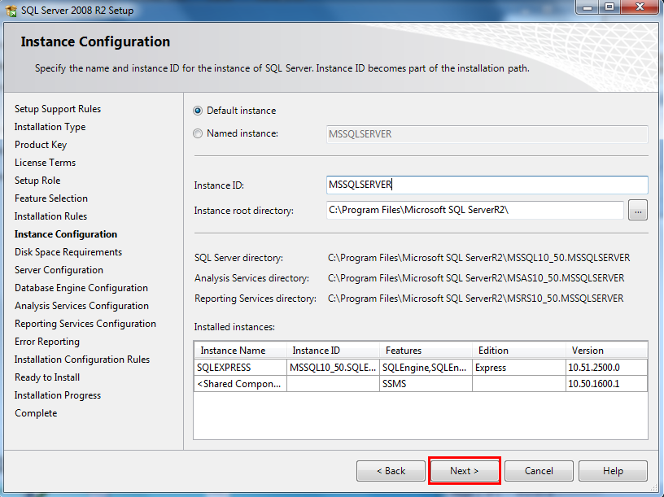Select License Terms step
664x497 pixels.
click(x=45, y=163)
